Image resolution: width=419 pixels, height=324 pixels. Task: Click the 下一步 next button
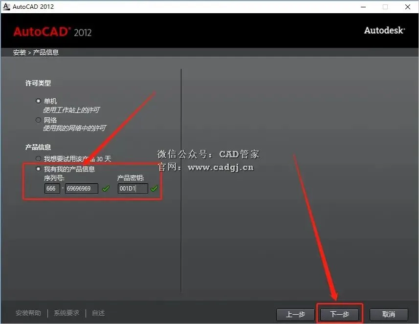click(x=339, y=314)
